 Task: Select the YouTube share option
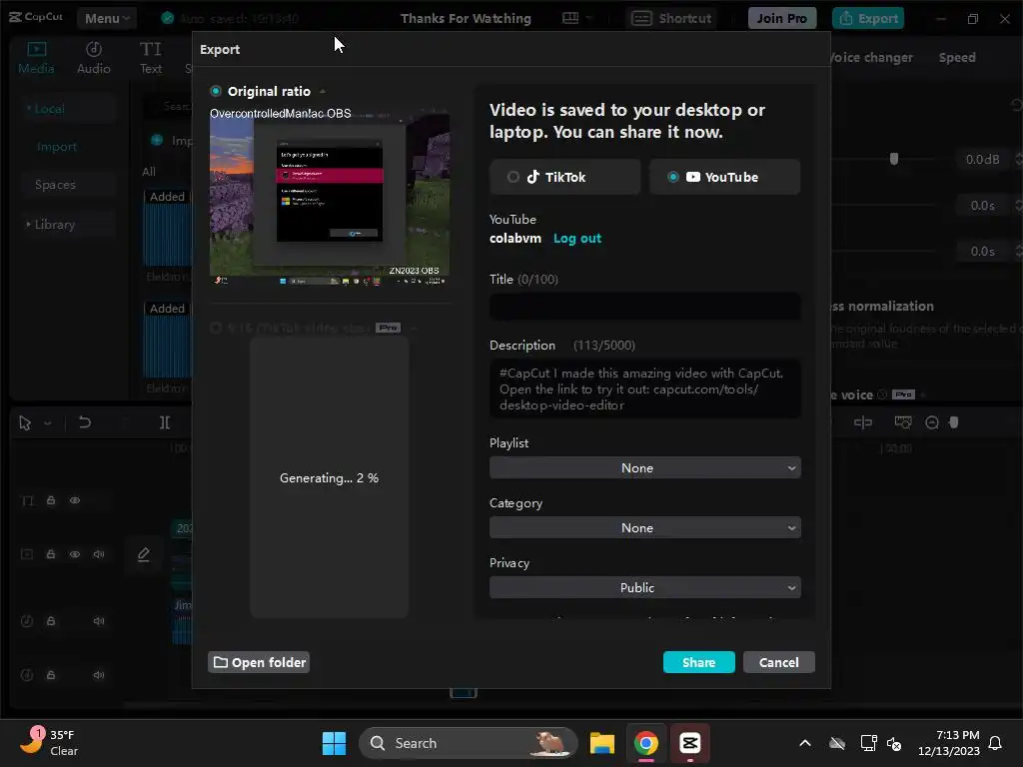pyautogui.click(x=724, y=177)
